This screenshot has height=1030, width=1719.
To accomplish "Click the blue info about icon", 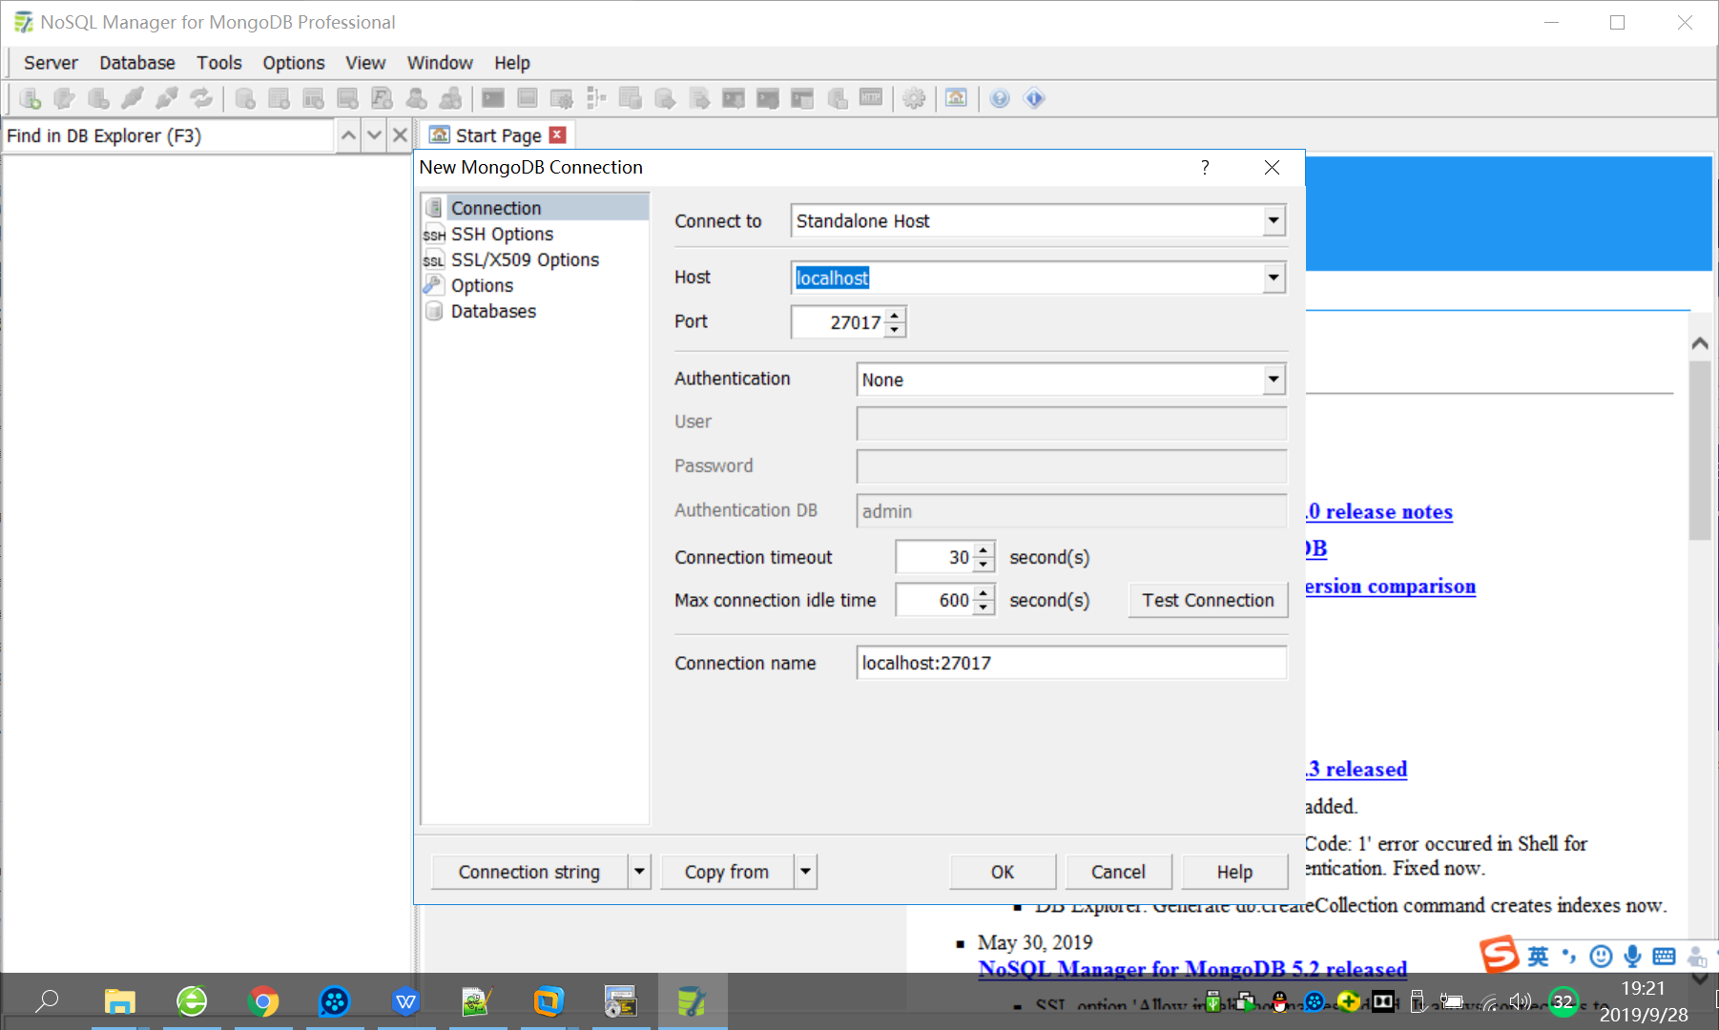I will (x=1035, y=98).
